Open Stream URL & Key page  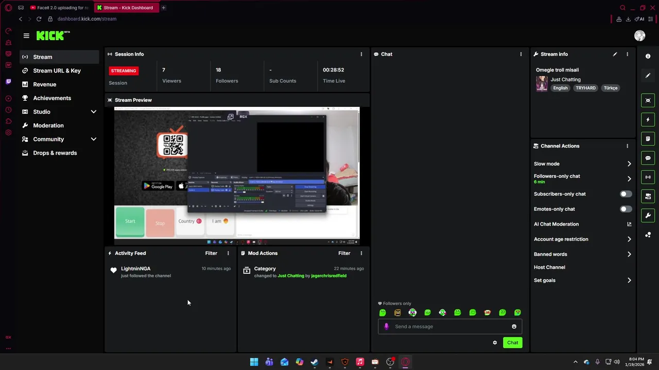59,71
